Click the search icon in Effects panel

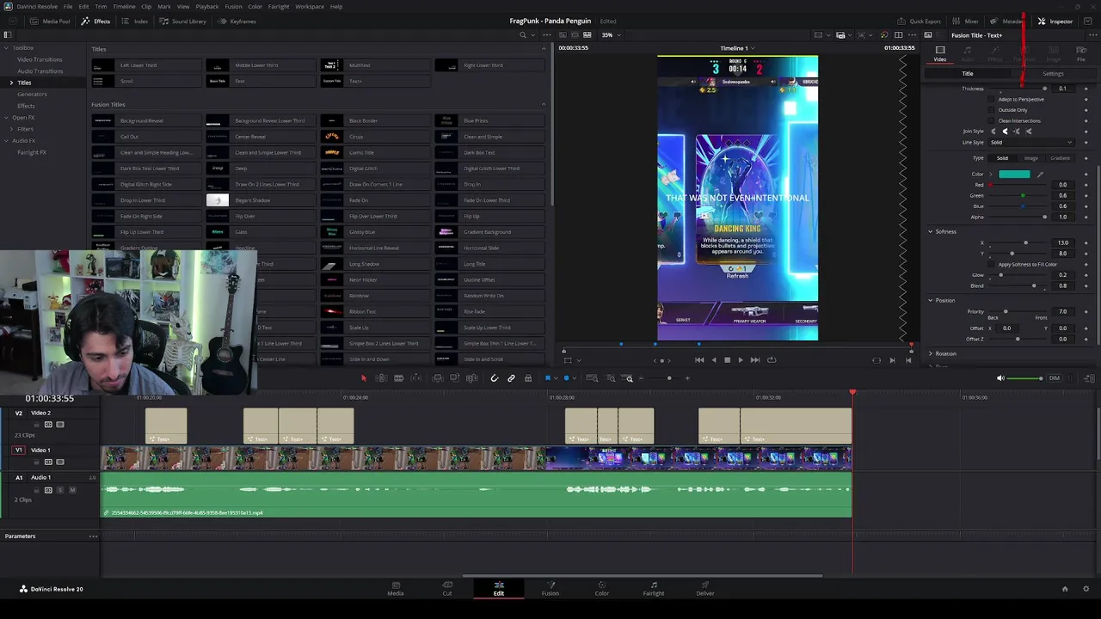click(x=522, y=35)
